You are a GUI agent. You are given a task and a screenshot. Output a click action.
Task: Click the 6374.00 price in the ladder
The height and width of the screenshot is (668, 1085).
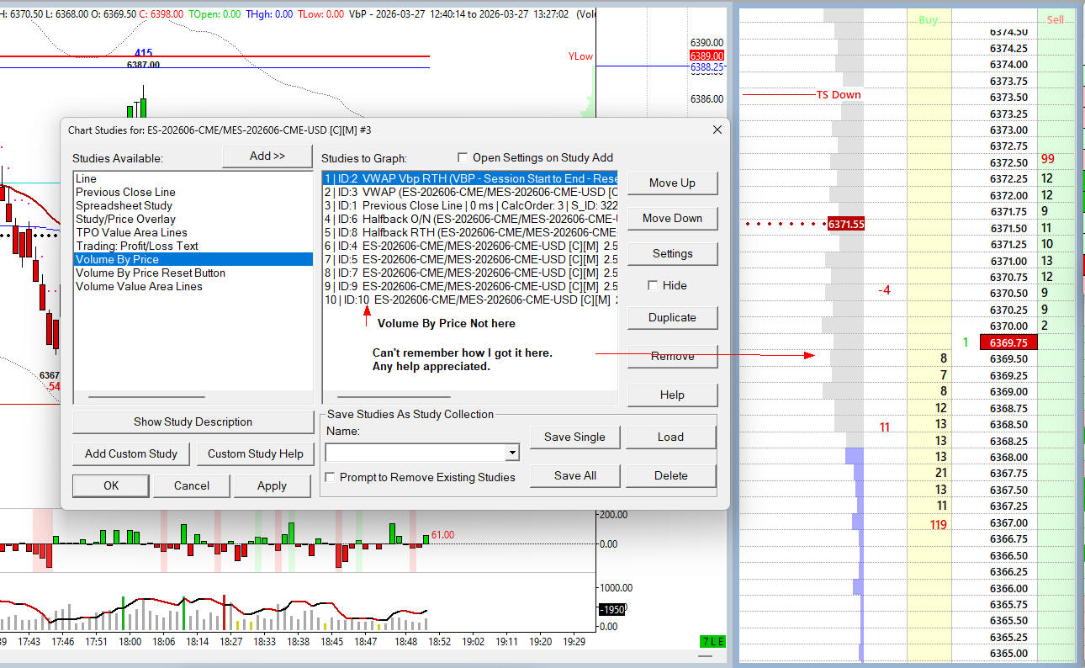[x=1008, y=65]
